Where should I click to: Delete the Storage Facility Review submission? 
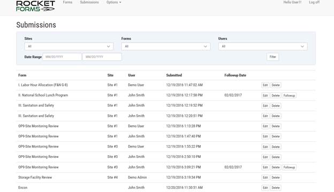point(276,178)
